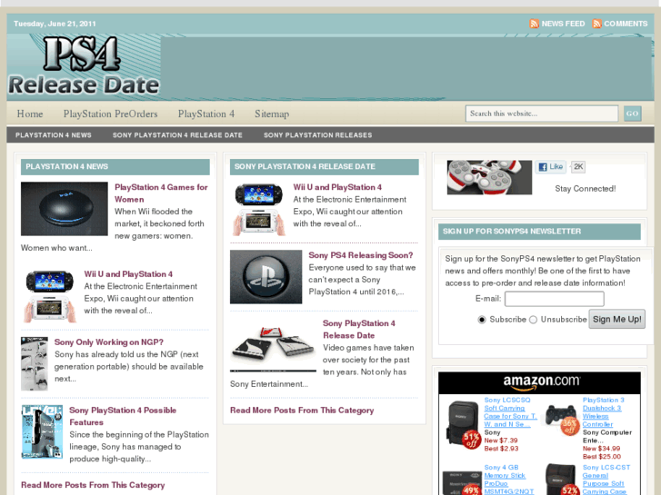Image resolution: width=661 pixels, height=495 pixels.
Task: Click the 51% off discount badge
Action: pyautogui.click(x=471, y=440)
